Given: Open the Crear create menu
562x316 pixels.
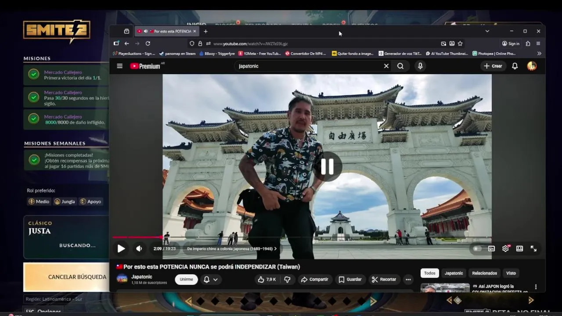Looking at the screenshot, I should [493, 66].
